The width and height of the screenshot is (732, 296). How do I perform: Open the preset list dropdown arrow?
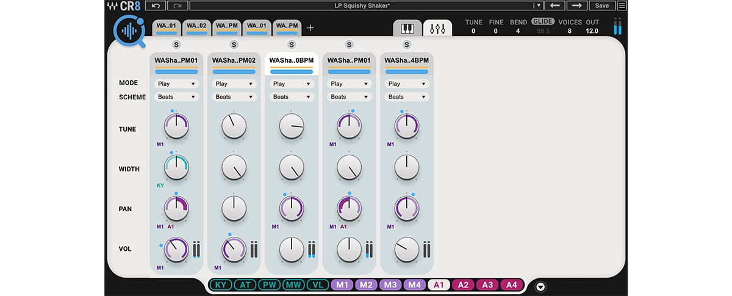pyautogui.click(x=538, y=5)
